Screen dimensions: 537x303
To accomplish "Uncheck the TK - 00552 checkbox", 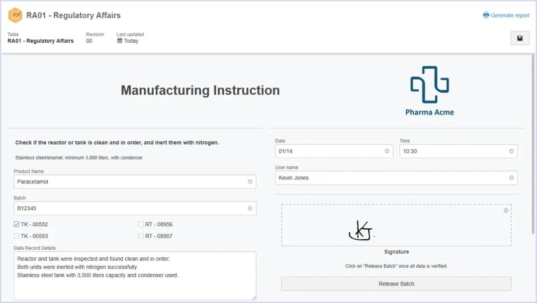I will click(17, 224).
